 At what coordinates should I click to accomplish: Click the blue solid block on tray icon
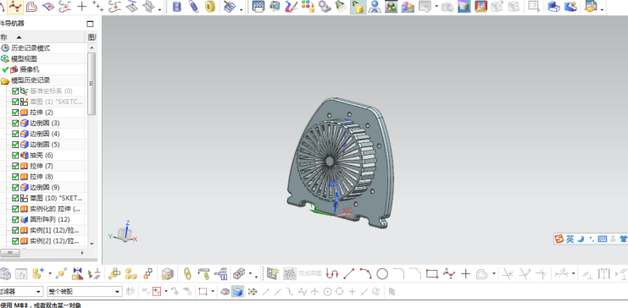554,7
